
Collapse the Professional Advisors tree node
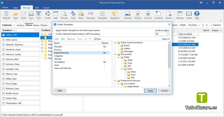point(115,81)
